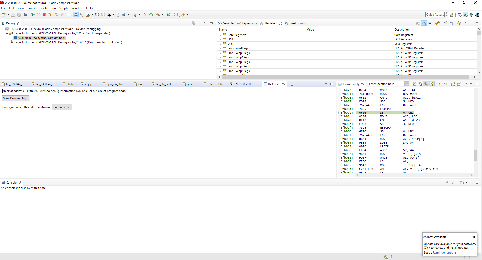Click the Pin Console icon

coord(447,183)
